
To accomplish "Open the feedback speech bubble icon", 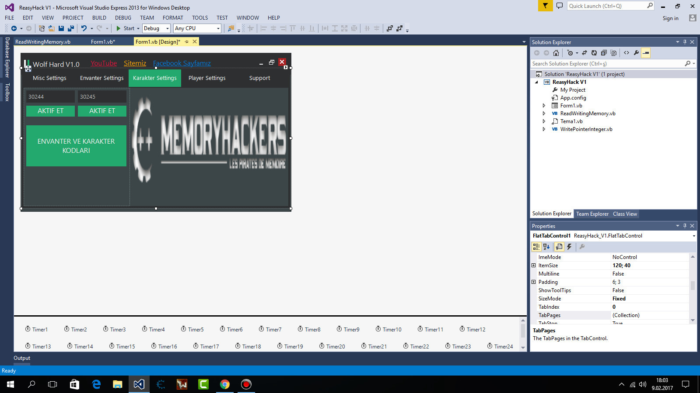I will (559, 6).
